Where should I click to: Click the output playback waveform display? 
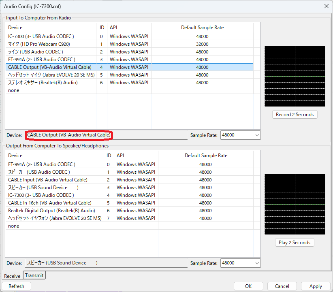pyautogui.click(x=295, y=204)
